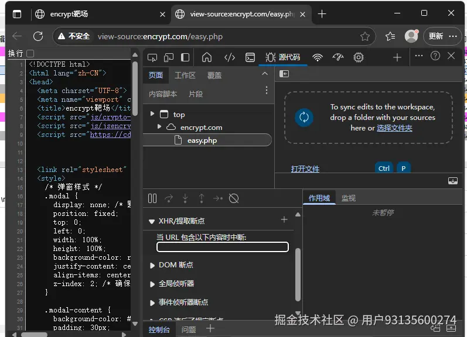The image size is (467, 337).
Task: Open the 问题 issues drawer tab
Action: point(189,329)
